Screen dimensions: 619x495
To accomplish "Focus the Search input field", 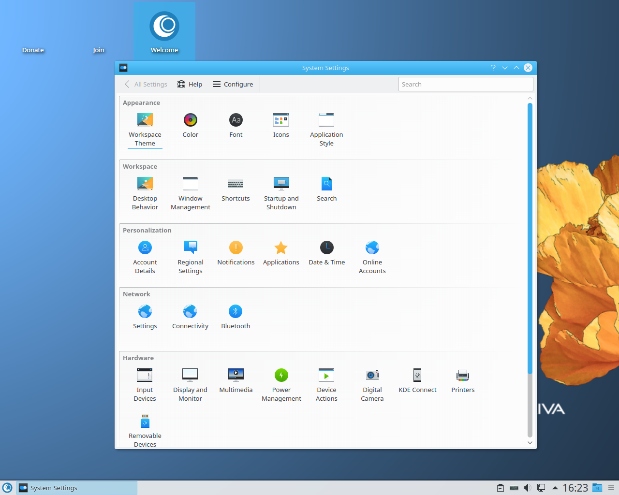I will tap(466, 84).
